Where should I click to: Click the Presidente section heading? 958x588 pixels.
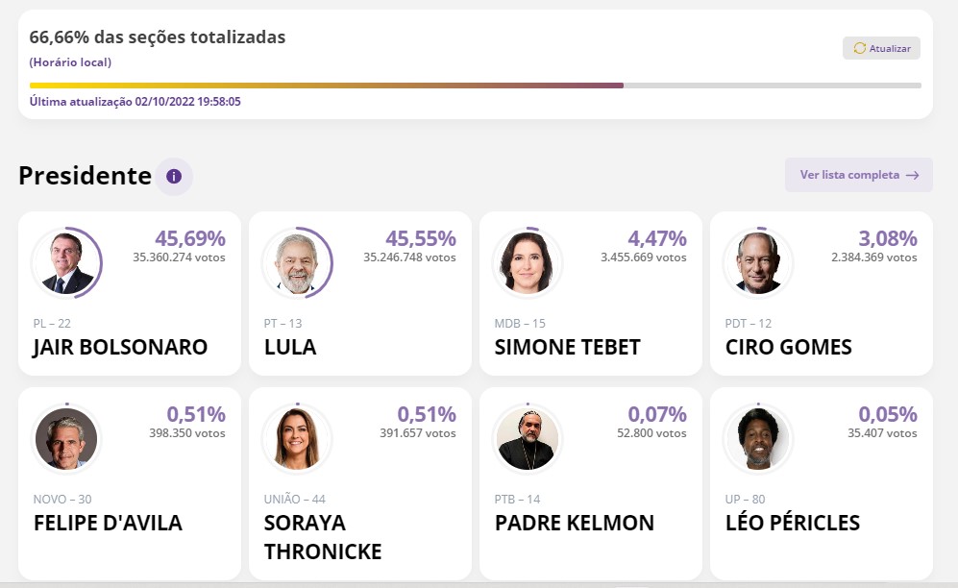point(85,176)
